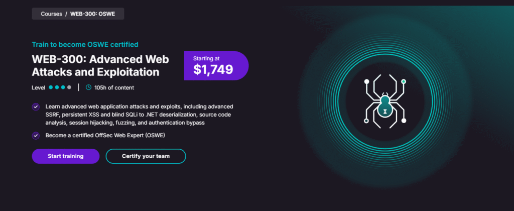Click the $1,749 starting price badge
514x211 pixels.
(216, 66)
